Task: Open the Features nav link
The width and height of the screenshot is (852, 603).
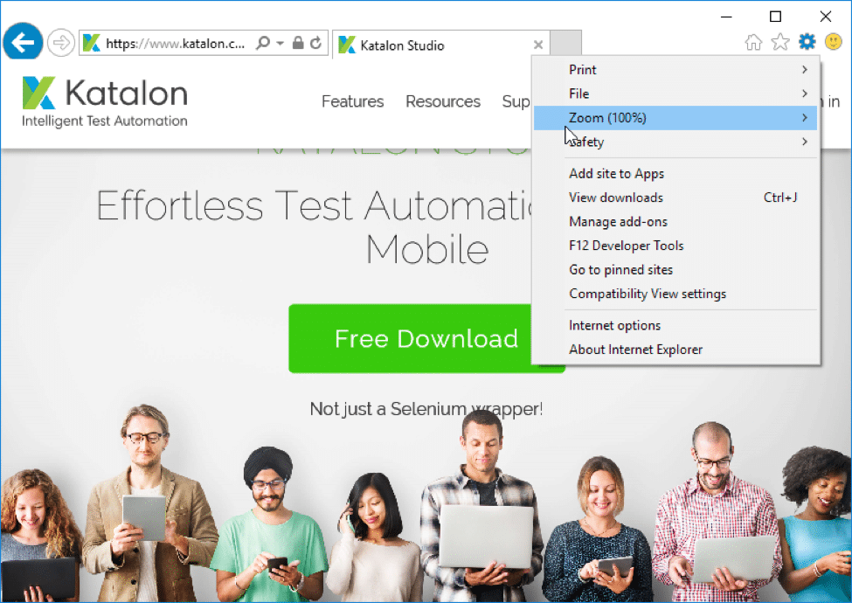Action: [353, 101]
